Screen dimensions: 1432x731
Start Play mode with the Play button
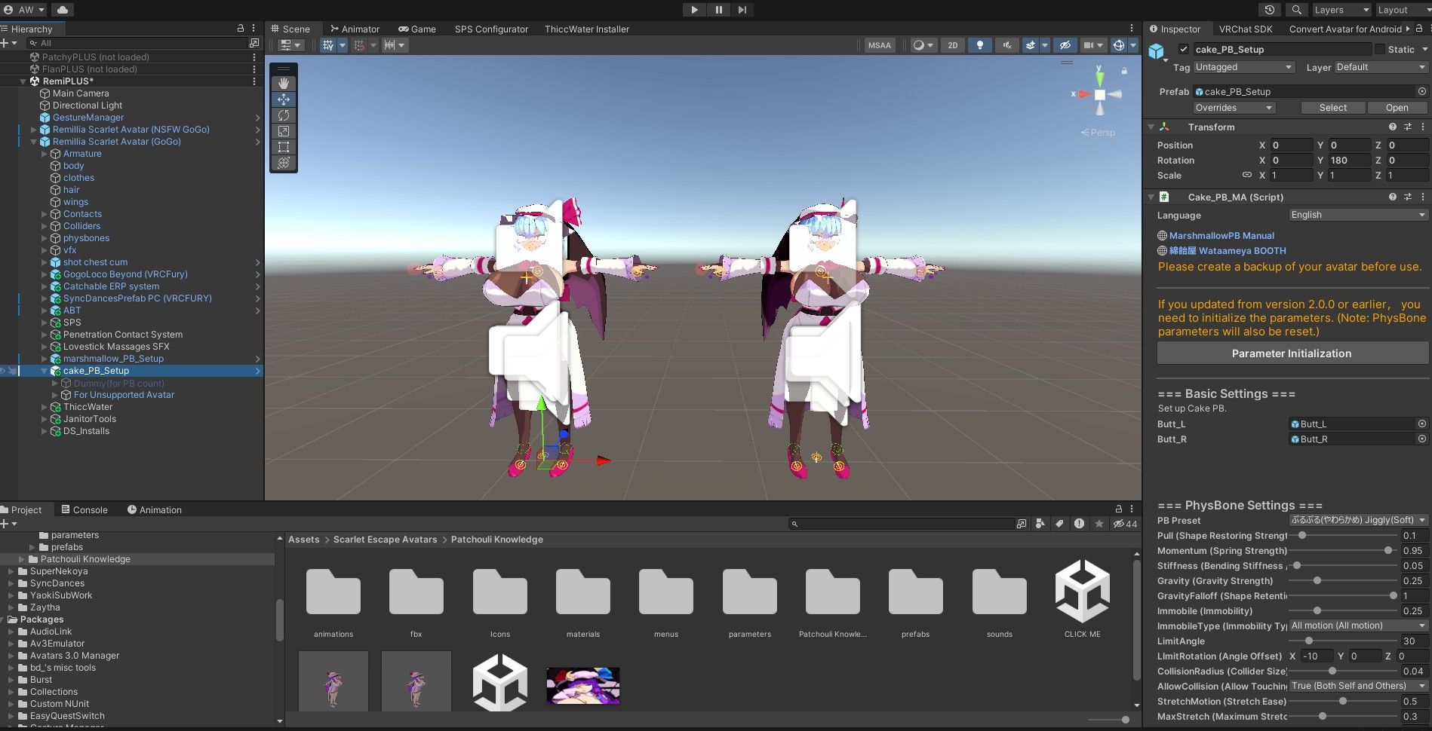[694, 10]
